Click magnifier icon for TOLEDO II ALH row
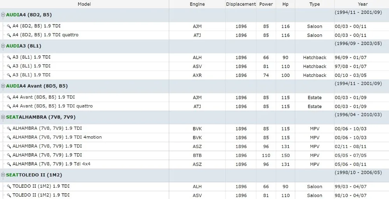This screenshot has width=389, height=199. tap(9, 186)
